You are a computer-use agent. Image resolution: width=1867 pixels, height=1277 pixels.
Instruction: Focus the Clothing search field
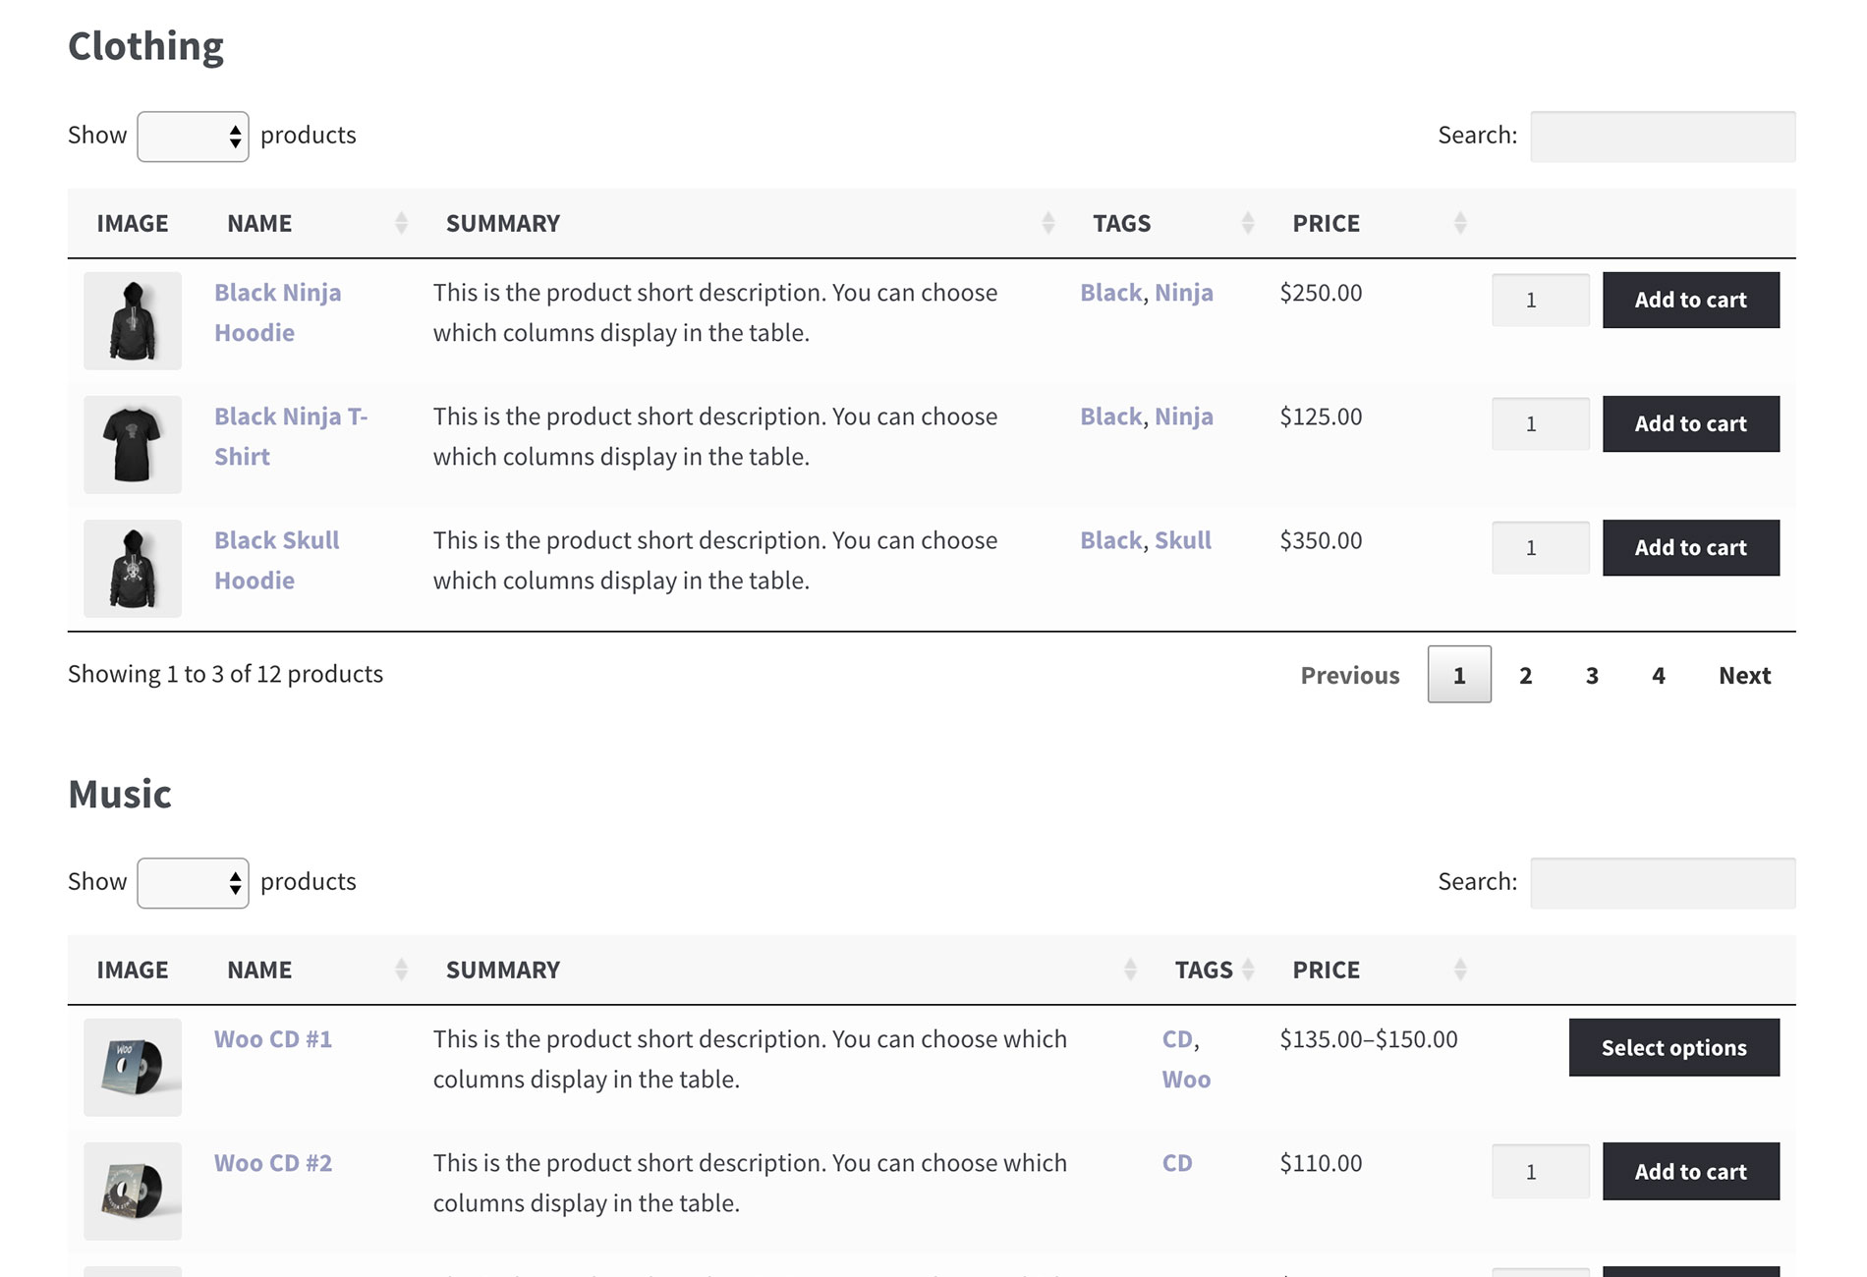point(1663,137)
